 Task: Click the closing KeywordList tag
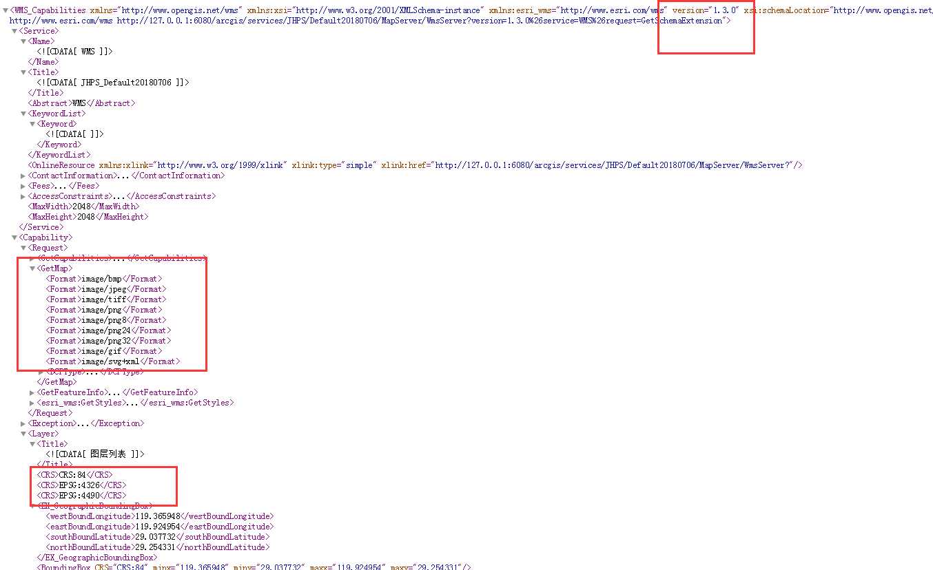[59, 155]
